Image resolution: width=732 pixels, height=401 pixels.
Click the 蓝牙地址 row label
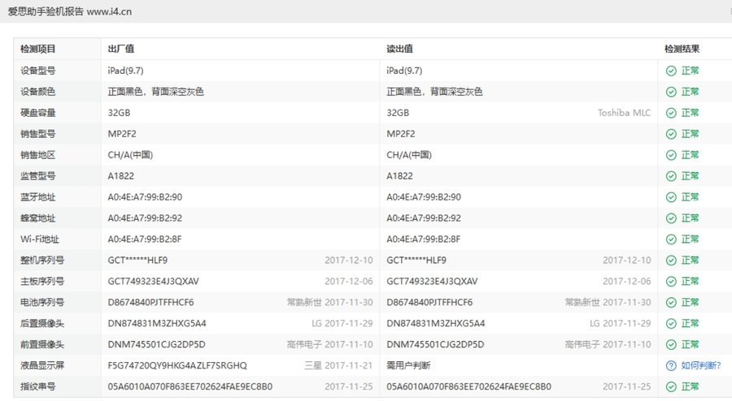pyautogui.click(x=37, y=197)
